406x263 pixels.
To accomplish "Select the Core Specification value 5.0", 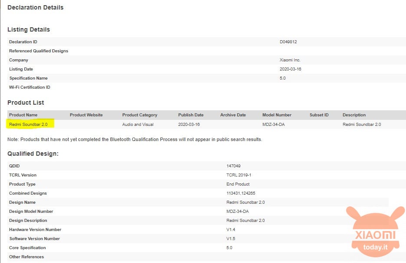I will coord(229,248).
